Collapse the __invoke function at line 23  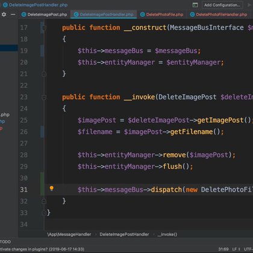[x=44, y=98]
